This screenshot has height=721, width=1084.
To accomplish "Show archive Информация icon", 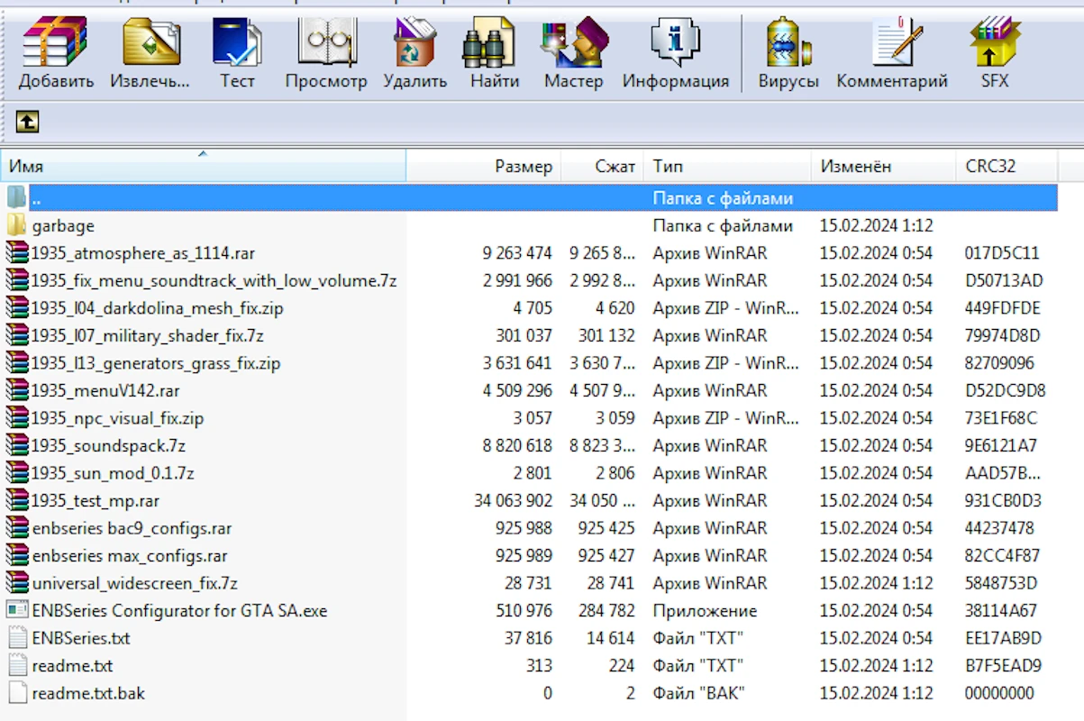I will (x=675, y=45).
